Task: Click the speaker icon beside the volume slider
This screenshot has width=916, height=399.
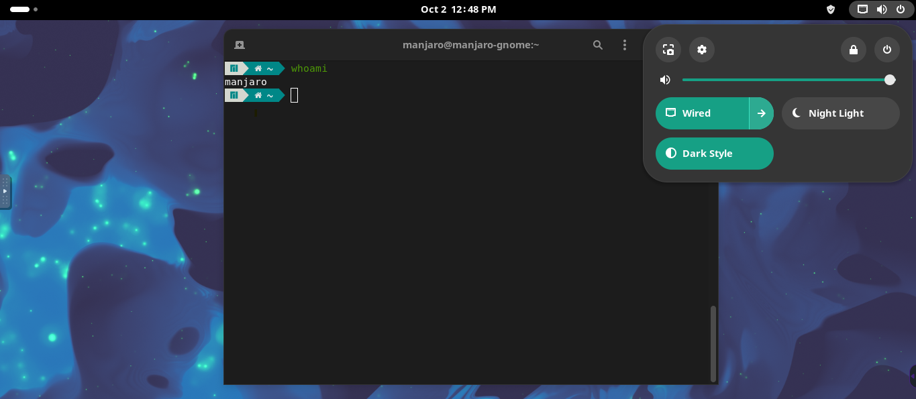Action: (665, 79)
